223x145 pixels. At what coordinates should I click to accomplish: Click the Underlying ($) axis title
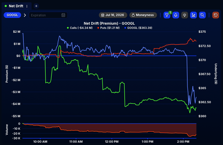tap(216, 74)
